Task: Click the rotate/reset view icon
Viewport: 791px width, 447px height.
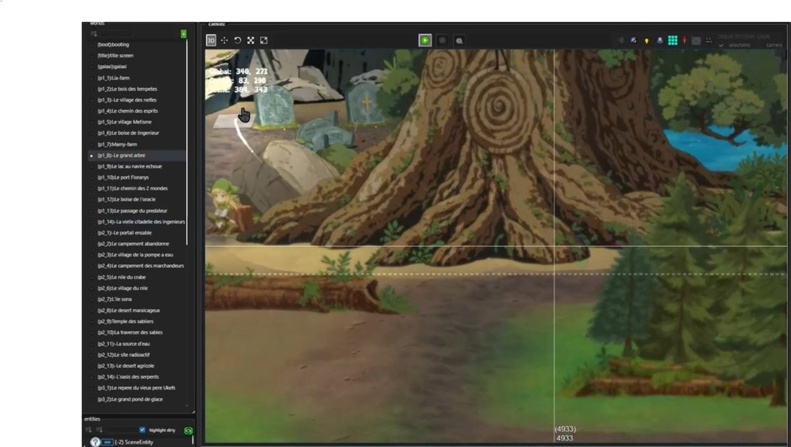Action: click(x=237, y=40)
